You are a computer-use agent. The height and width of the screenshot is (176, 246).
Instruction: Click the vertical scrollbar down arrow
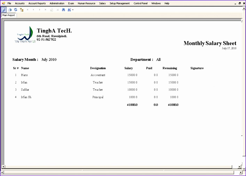click(244, 169)
